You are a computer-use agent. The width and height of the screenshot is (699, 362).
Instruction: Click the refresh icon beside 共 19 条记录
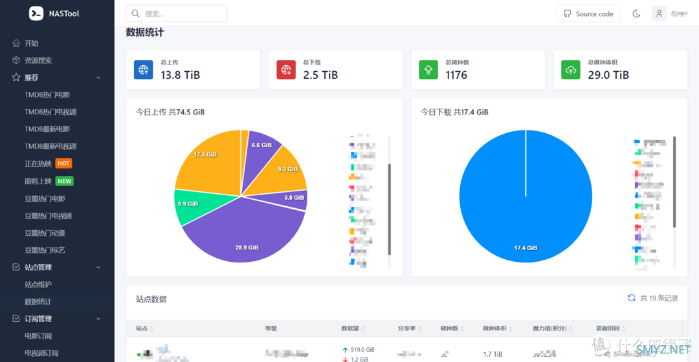[632, 298]
